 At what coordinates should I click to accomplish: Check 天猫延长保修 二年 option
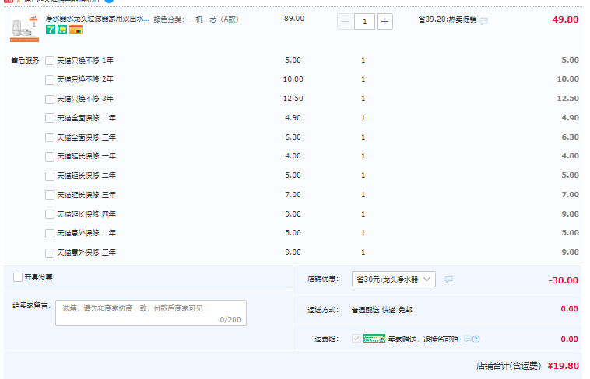click(x=50, y=176)
